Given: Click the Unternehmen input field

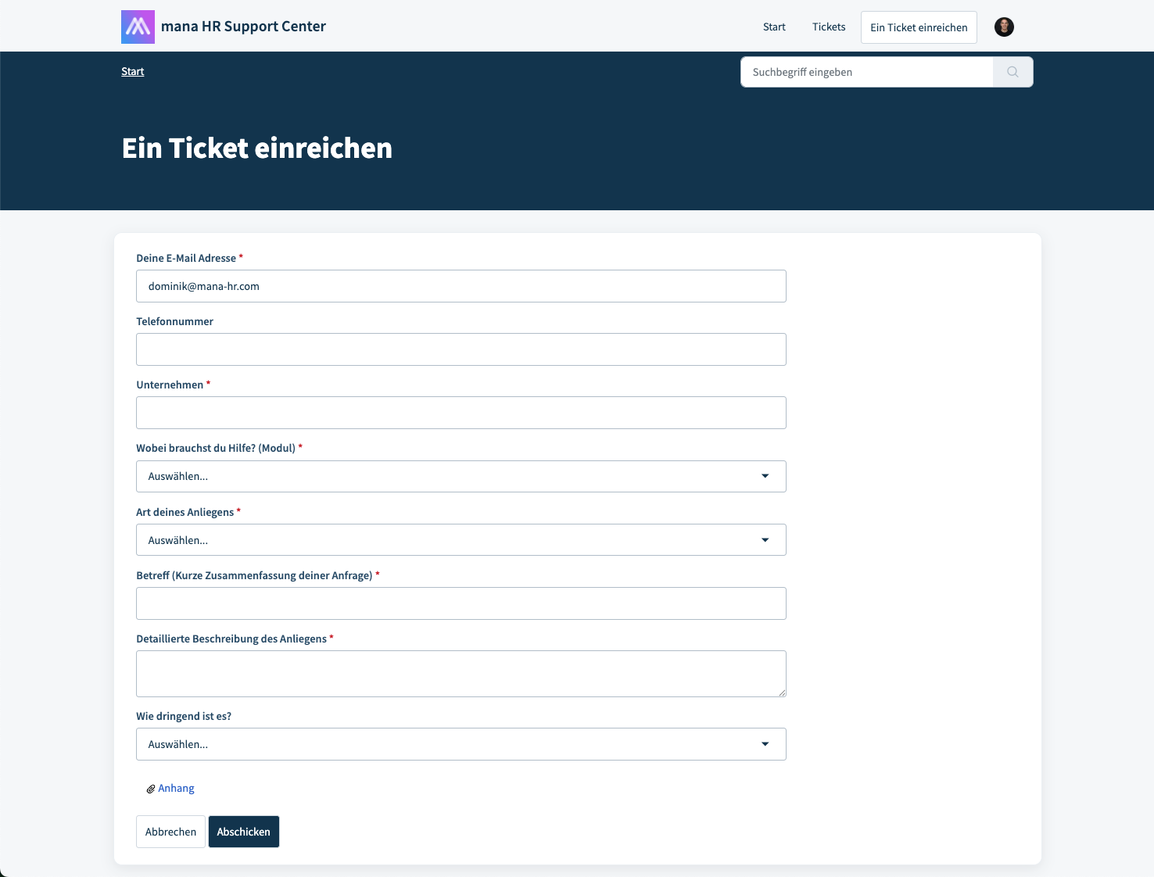Looking at the screenshot, I should [x=461, y=413].
